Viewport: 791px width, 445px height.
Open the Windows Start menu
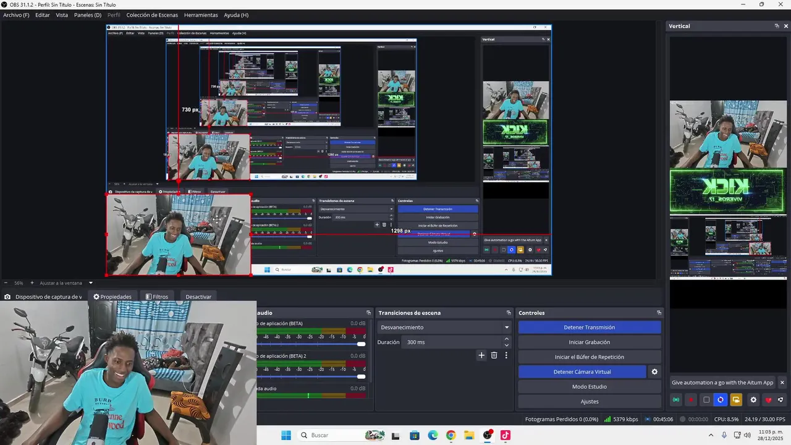tap(286, 435)
